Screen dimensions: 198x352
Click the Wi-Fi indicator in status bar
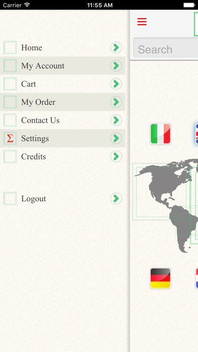coord(27,5)
